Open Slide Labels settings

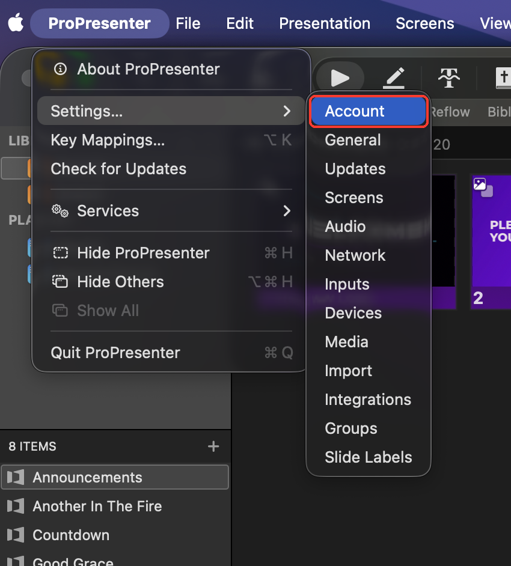[x=369, y=457]
